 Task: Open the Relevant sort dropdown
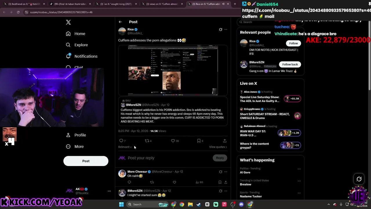125,147
